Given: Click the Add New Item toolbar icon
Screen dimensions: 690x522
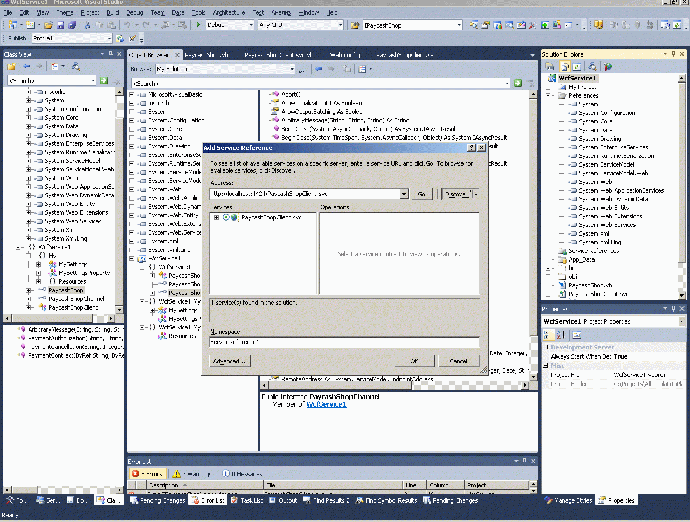Looking at the screenshot, I should [x=31, y=25].
